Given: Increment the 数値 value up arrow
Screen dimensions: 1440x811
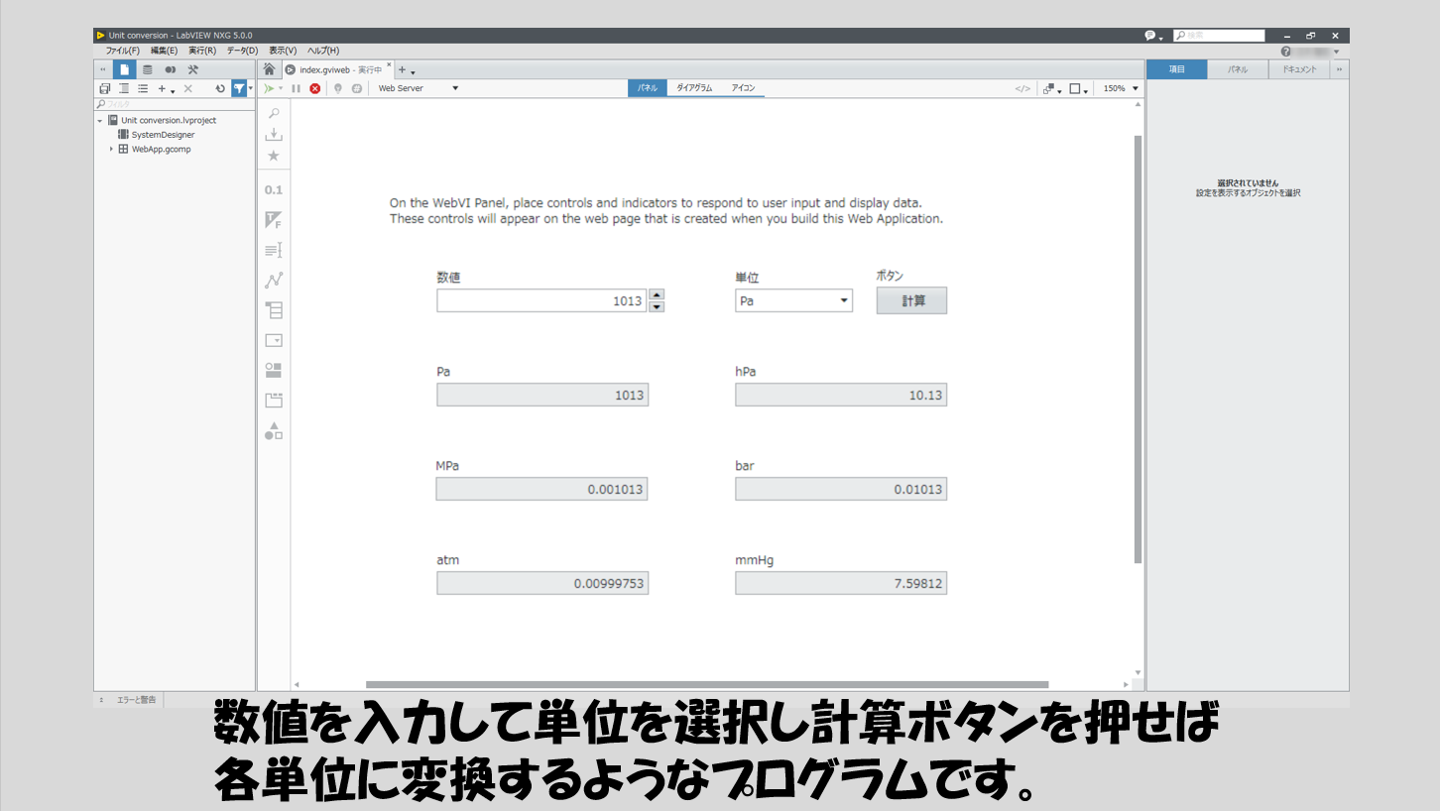Looking at the screenshot, I should 657,294.
